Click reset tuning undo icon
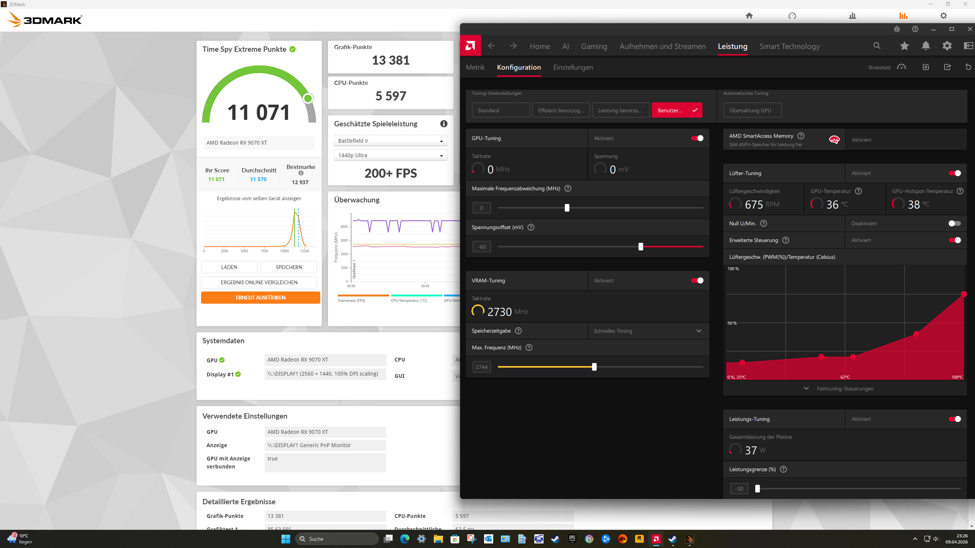 (968, 67)
